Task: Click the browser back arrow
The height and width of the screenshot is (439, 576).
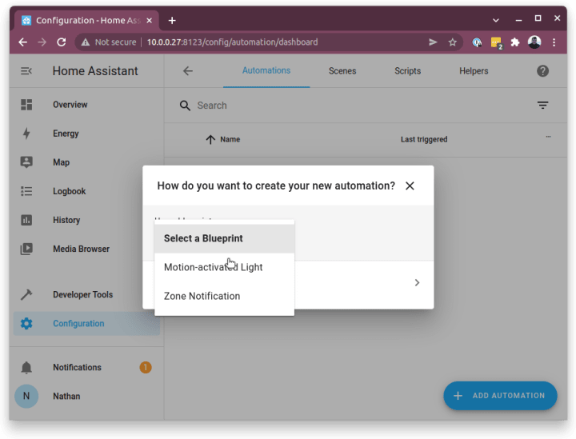Action: 22,42
